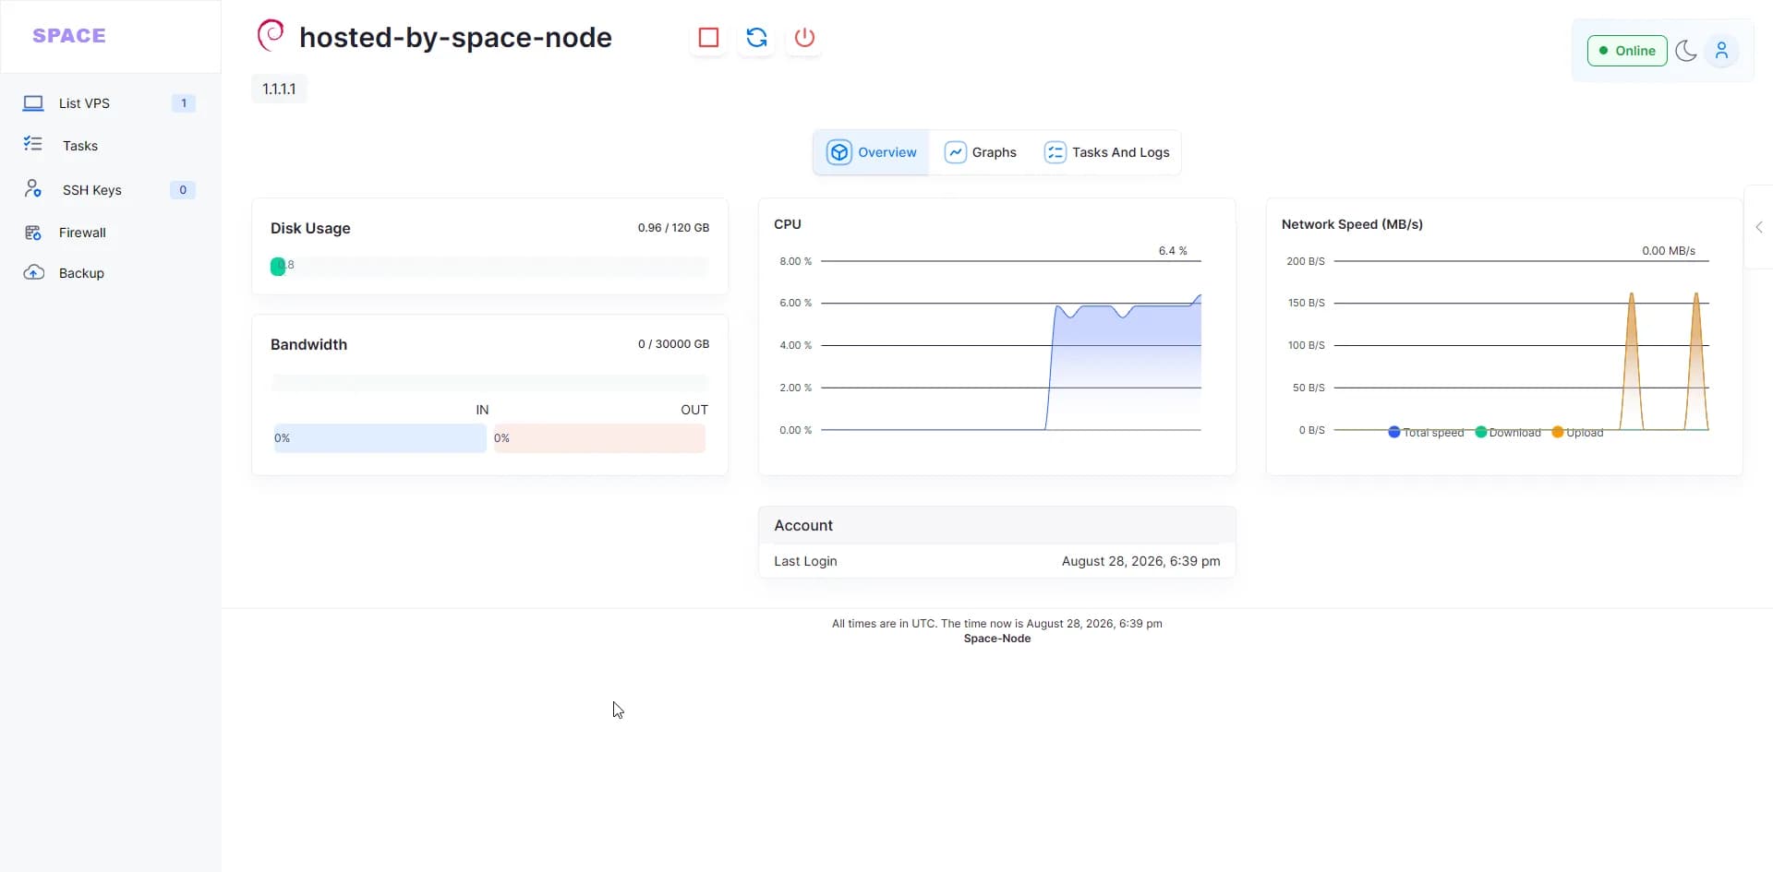Viewport: 1773px width, 872px height.
Task: Click the CPU chart title
Action: [x=788, y=224]
